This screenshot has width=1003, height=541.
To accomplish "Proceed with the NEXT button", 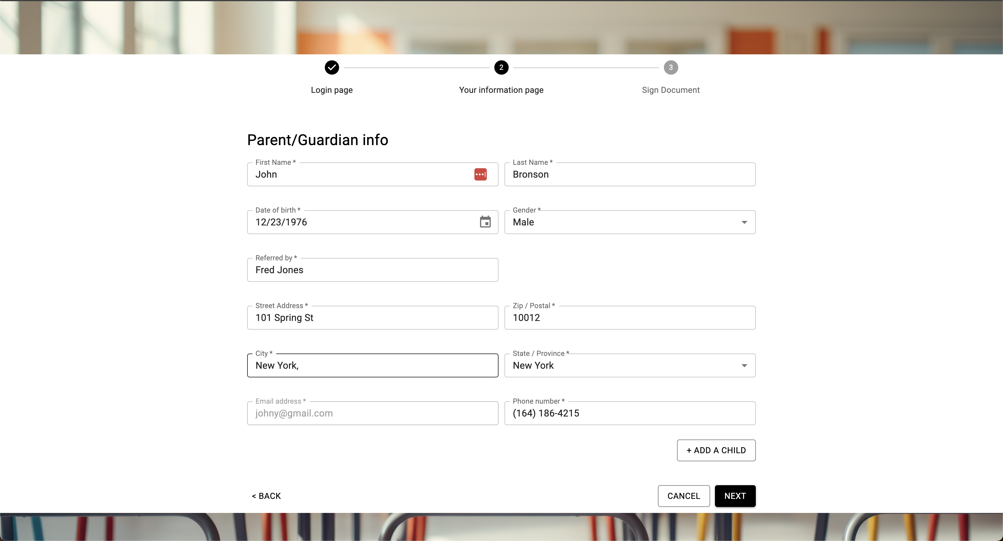I will pyautogui.click(x=735, y=496).
